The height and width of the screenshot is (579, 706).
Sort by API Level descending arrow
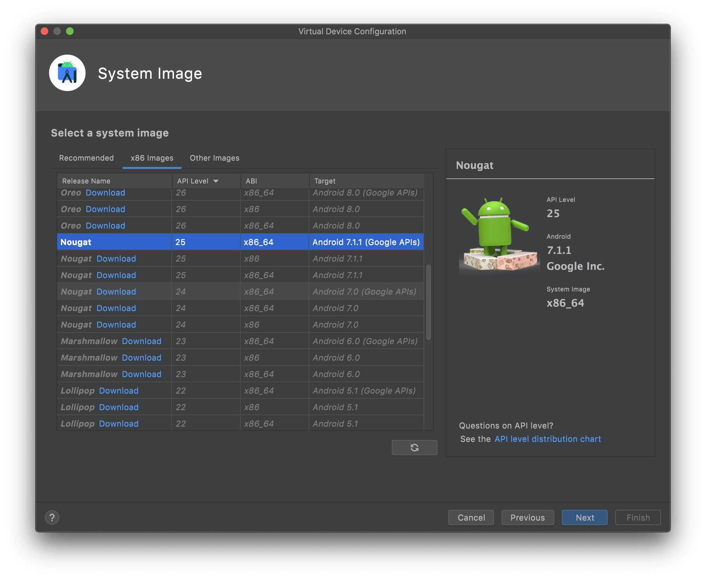(216, 181)
